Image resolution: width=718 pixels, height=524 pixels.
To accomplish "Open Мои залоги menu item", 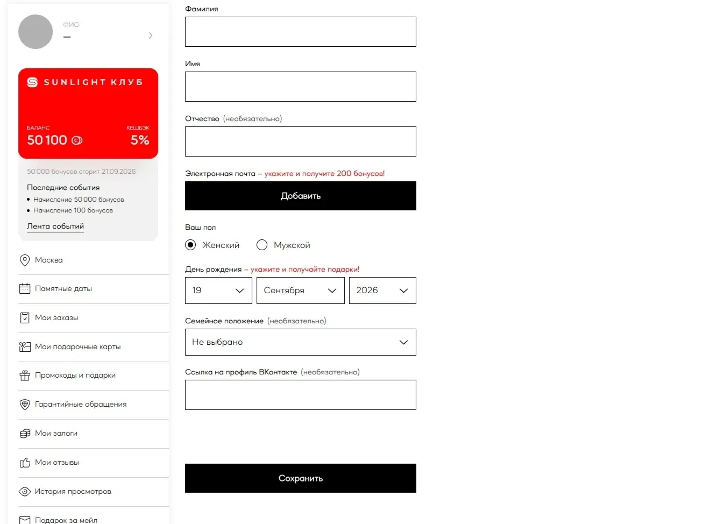I will [94, 434].
